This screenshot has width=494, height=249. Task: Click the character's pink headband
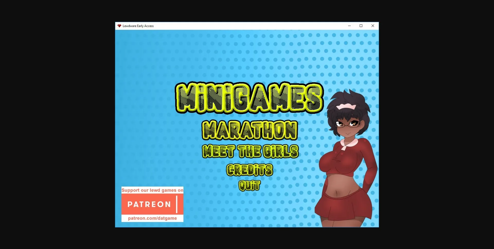[x=346, y=107]
